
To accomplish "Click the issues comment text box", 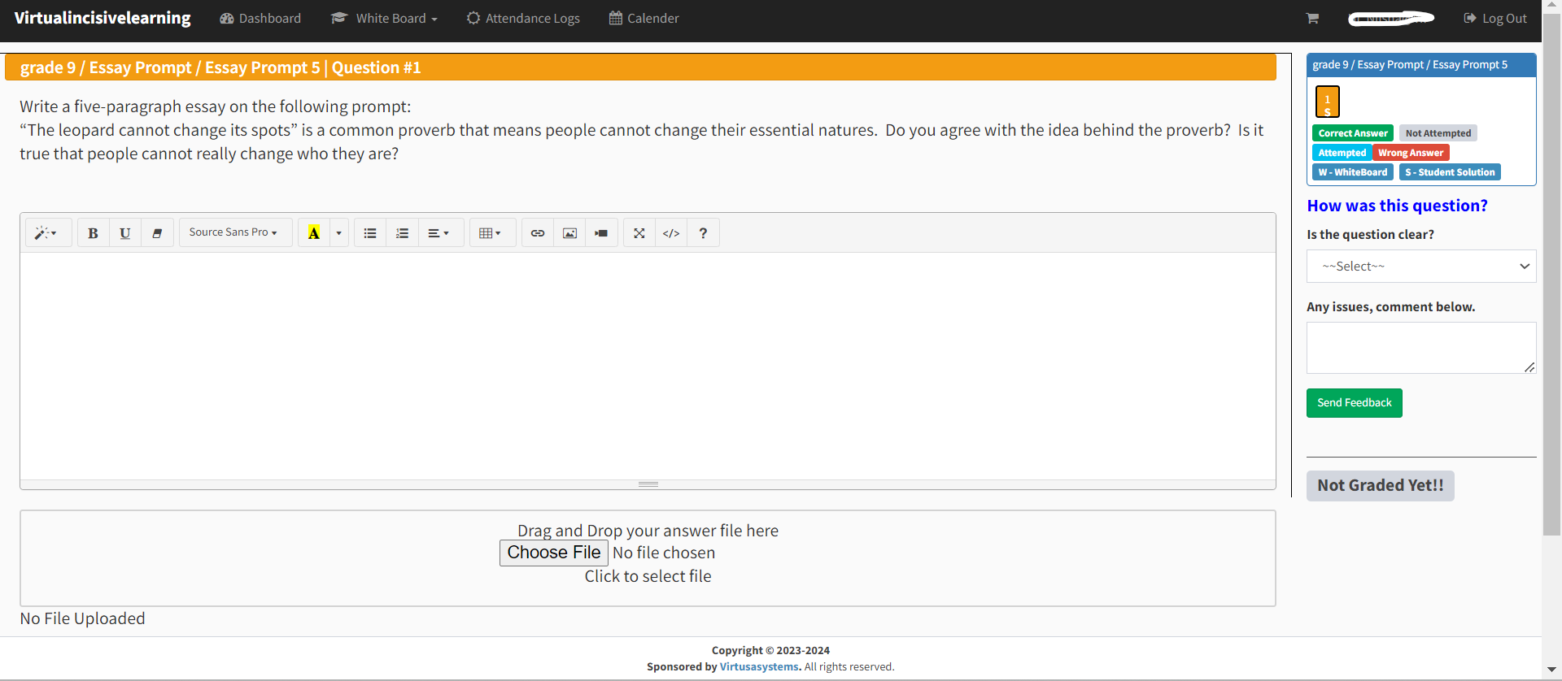I will pyautogui.click(x=1420, y=348).
